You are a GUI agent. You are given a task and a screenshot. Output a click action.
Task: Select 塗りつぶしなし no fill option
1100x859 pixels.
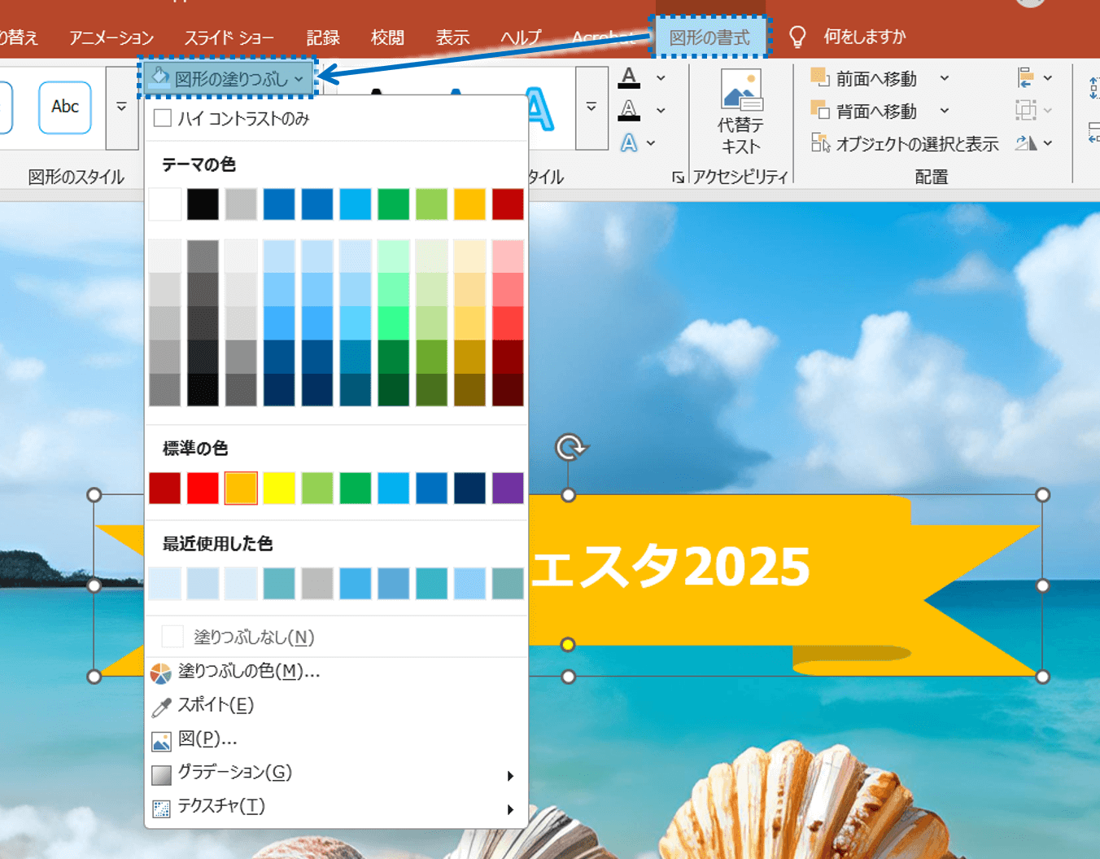point(254,637)
